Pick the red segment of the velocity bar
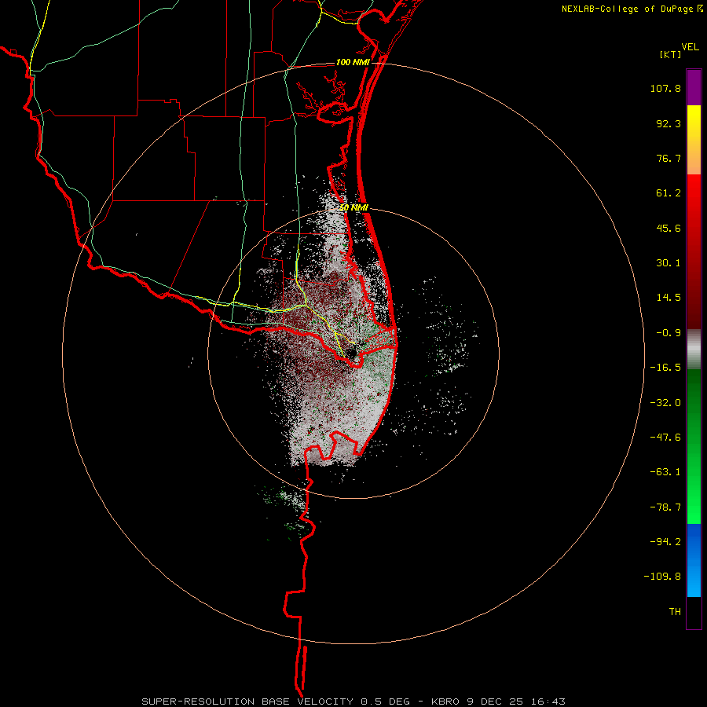 [694, 251]
